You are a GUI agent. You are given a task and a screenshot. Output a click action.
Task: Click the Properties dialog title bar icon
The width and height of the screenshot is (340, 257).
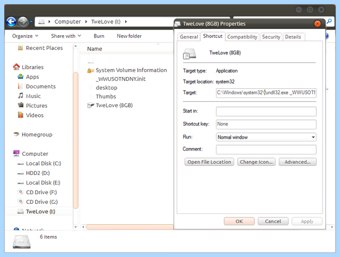coord(178,24)
